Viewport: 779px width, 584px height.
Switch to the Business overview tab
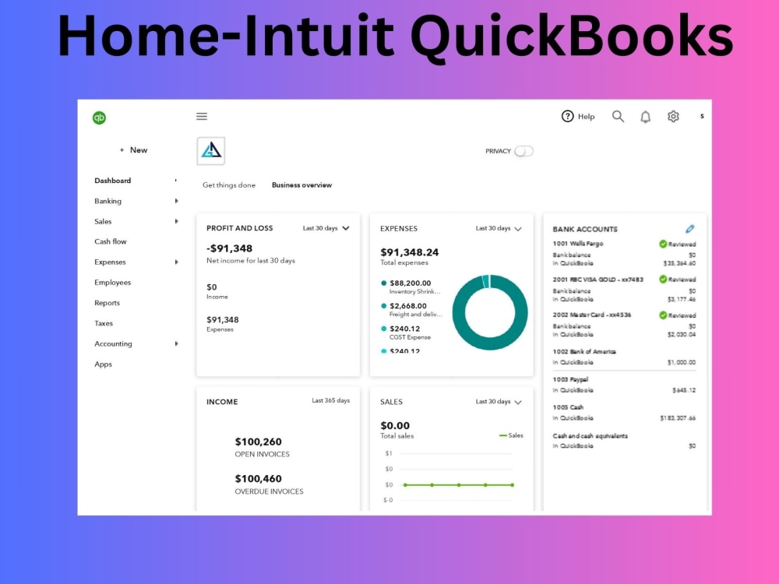click(301, 185)
